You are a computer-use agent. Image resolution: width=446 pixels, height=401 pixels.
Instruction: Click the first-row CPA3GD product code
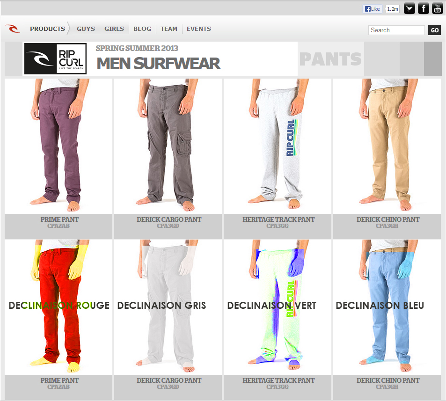(x=168, y=226)
